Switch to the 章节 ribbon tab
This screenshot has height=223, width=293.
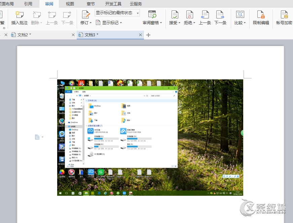91,4
